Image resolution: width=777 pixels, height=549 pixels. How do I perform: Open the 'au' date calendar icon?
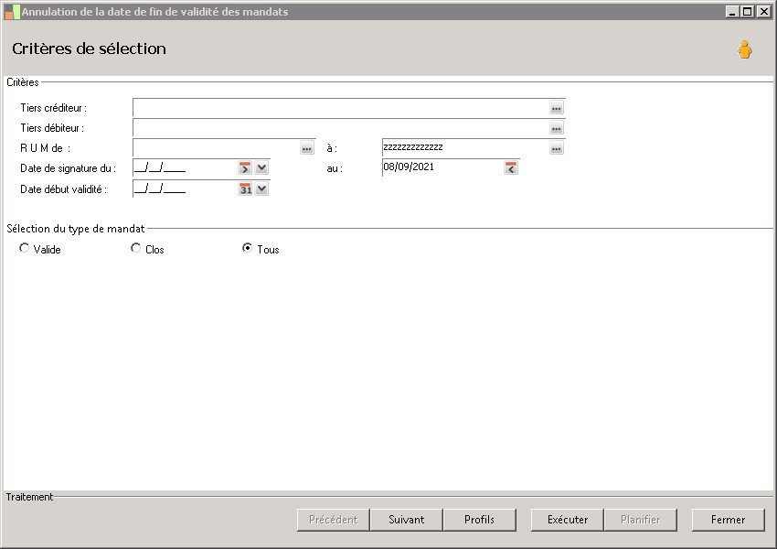[511, 168]
